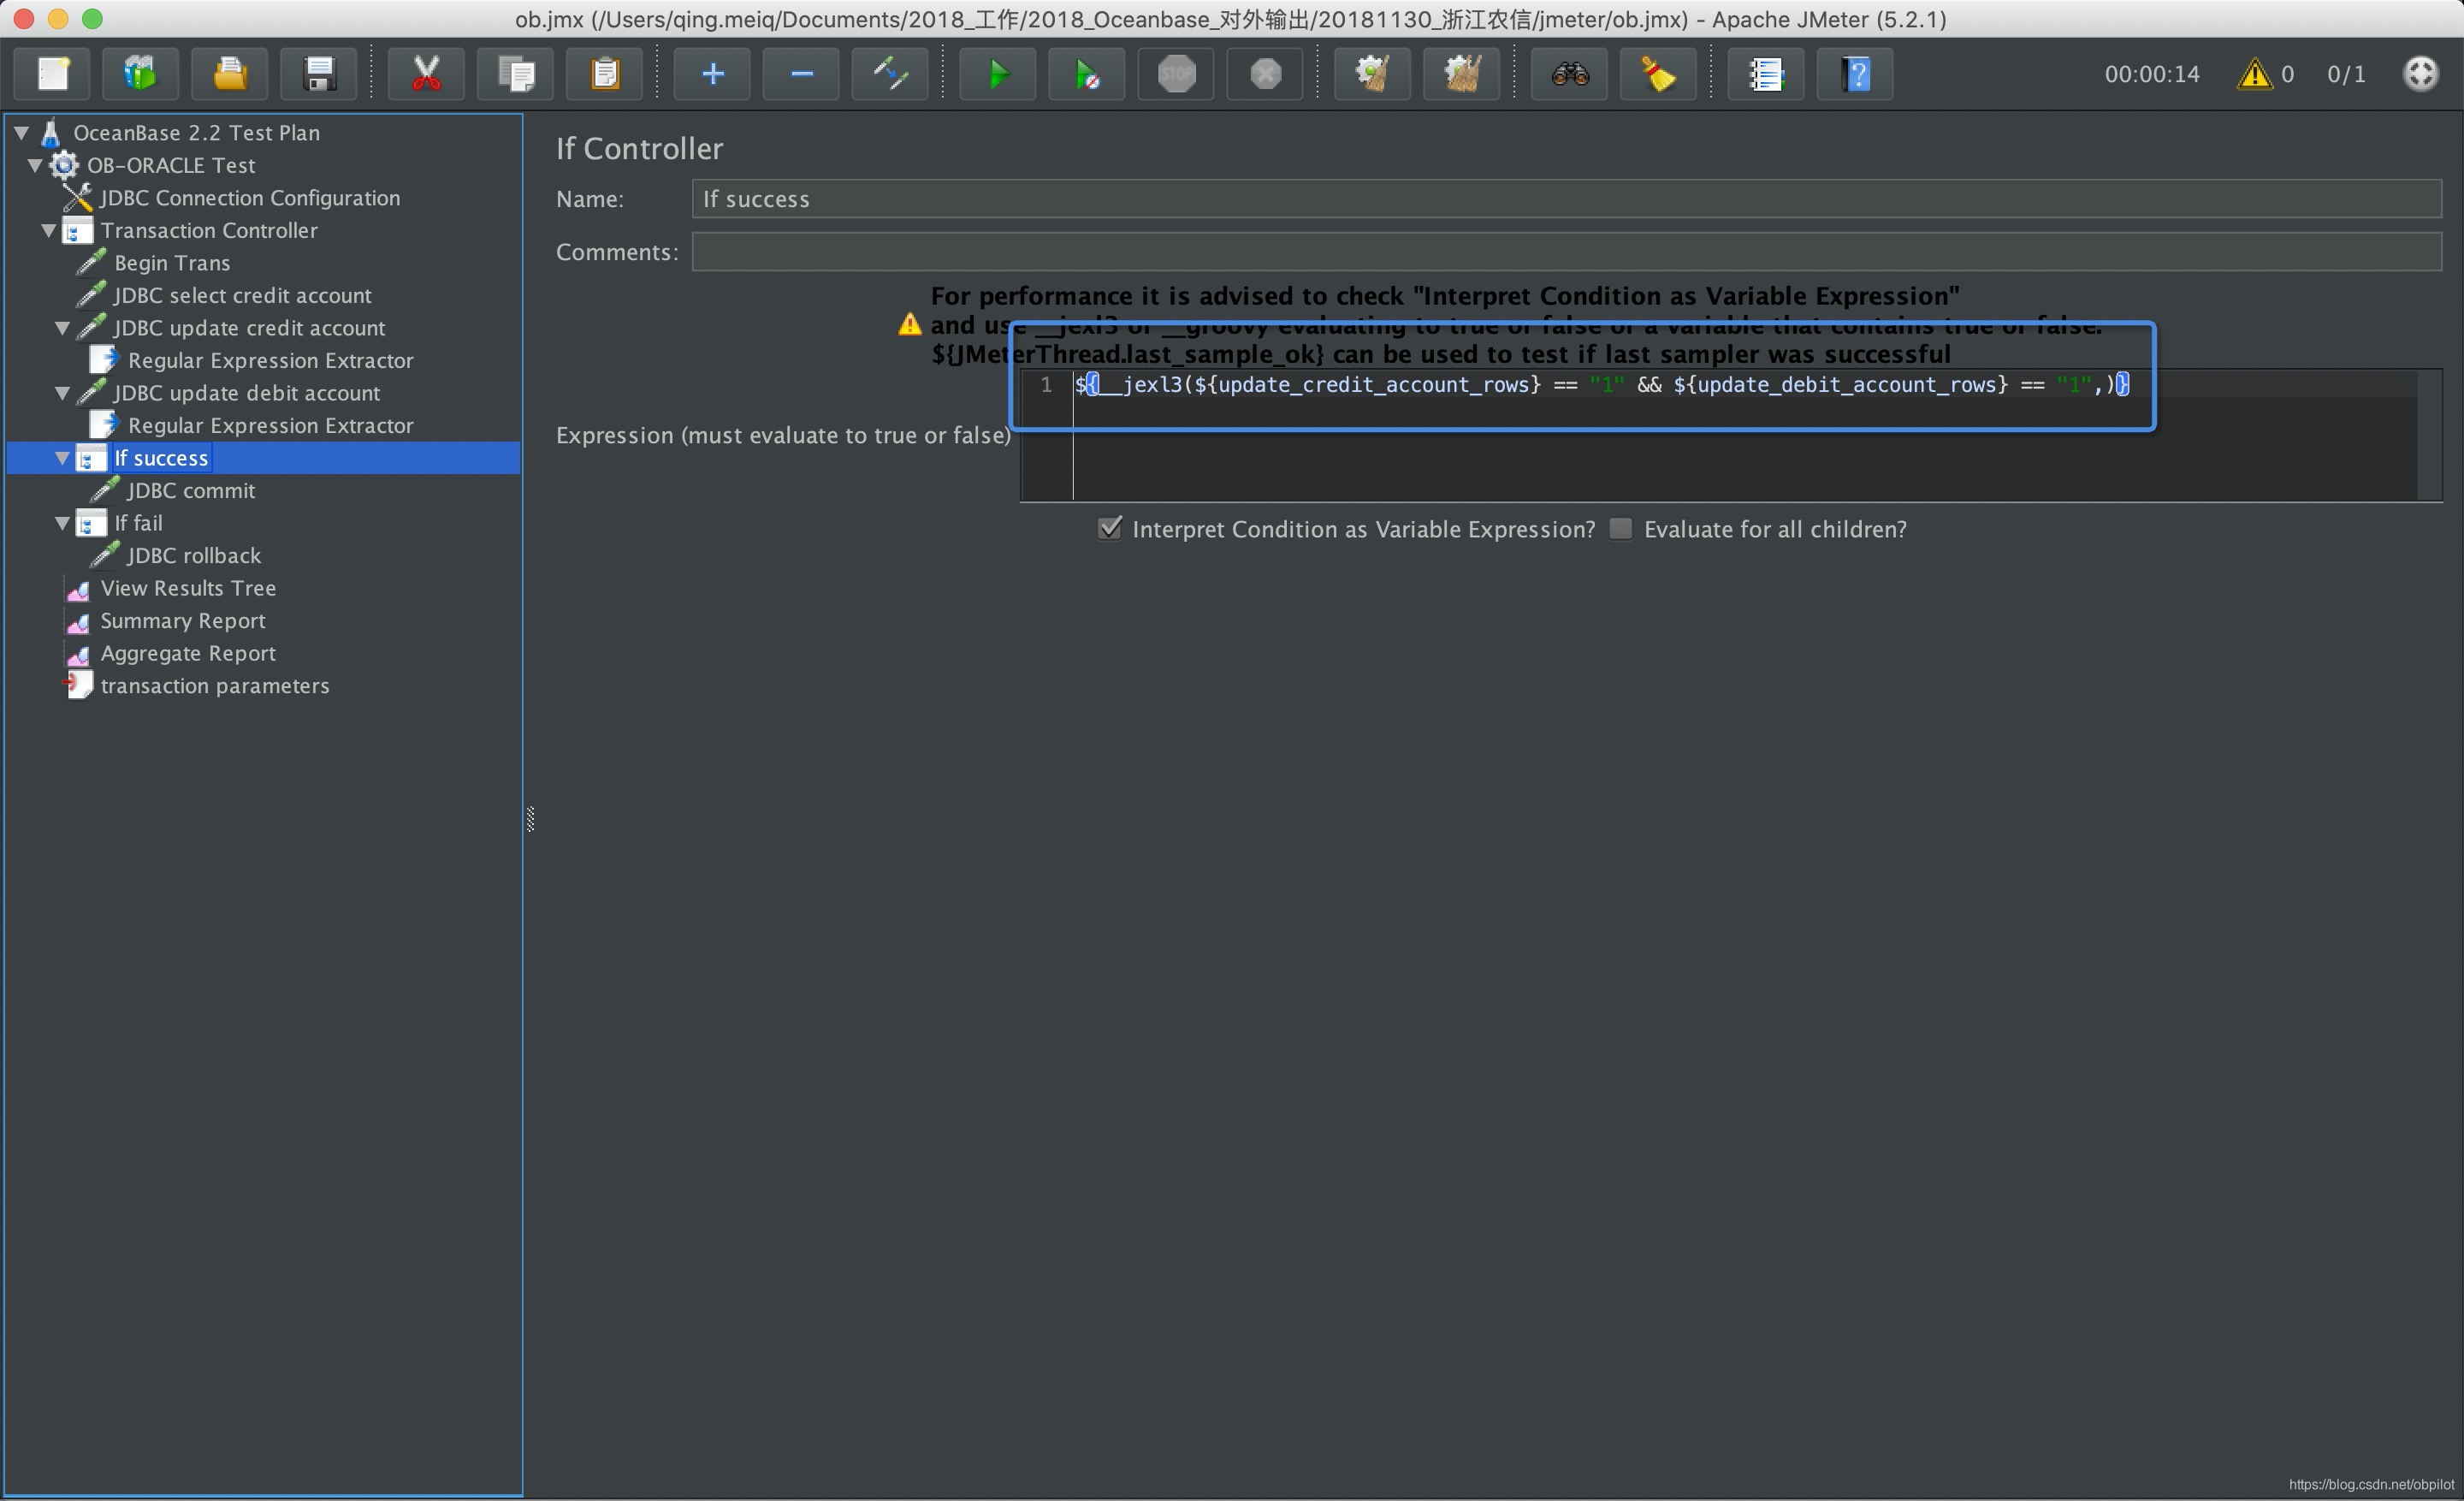Expand all nodes with the plus icon
This screenshot has height=1501, width=2464.
click(x=712, y=74)
